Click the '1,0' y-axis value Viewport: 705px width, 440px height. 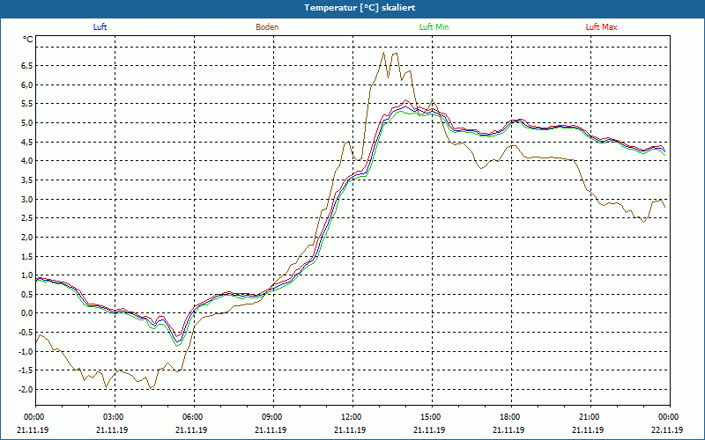coord(26,275)
